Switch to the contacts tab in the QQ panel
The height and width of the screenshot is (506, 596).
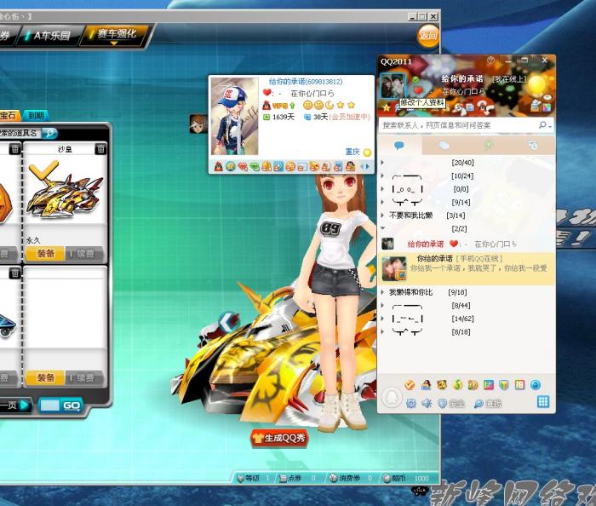[399, 145]
